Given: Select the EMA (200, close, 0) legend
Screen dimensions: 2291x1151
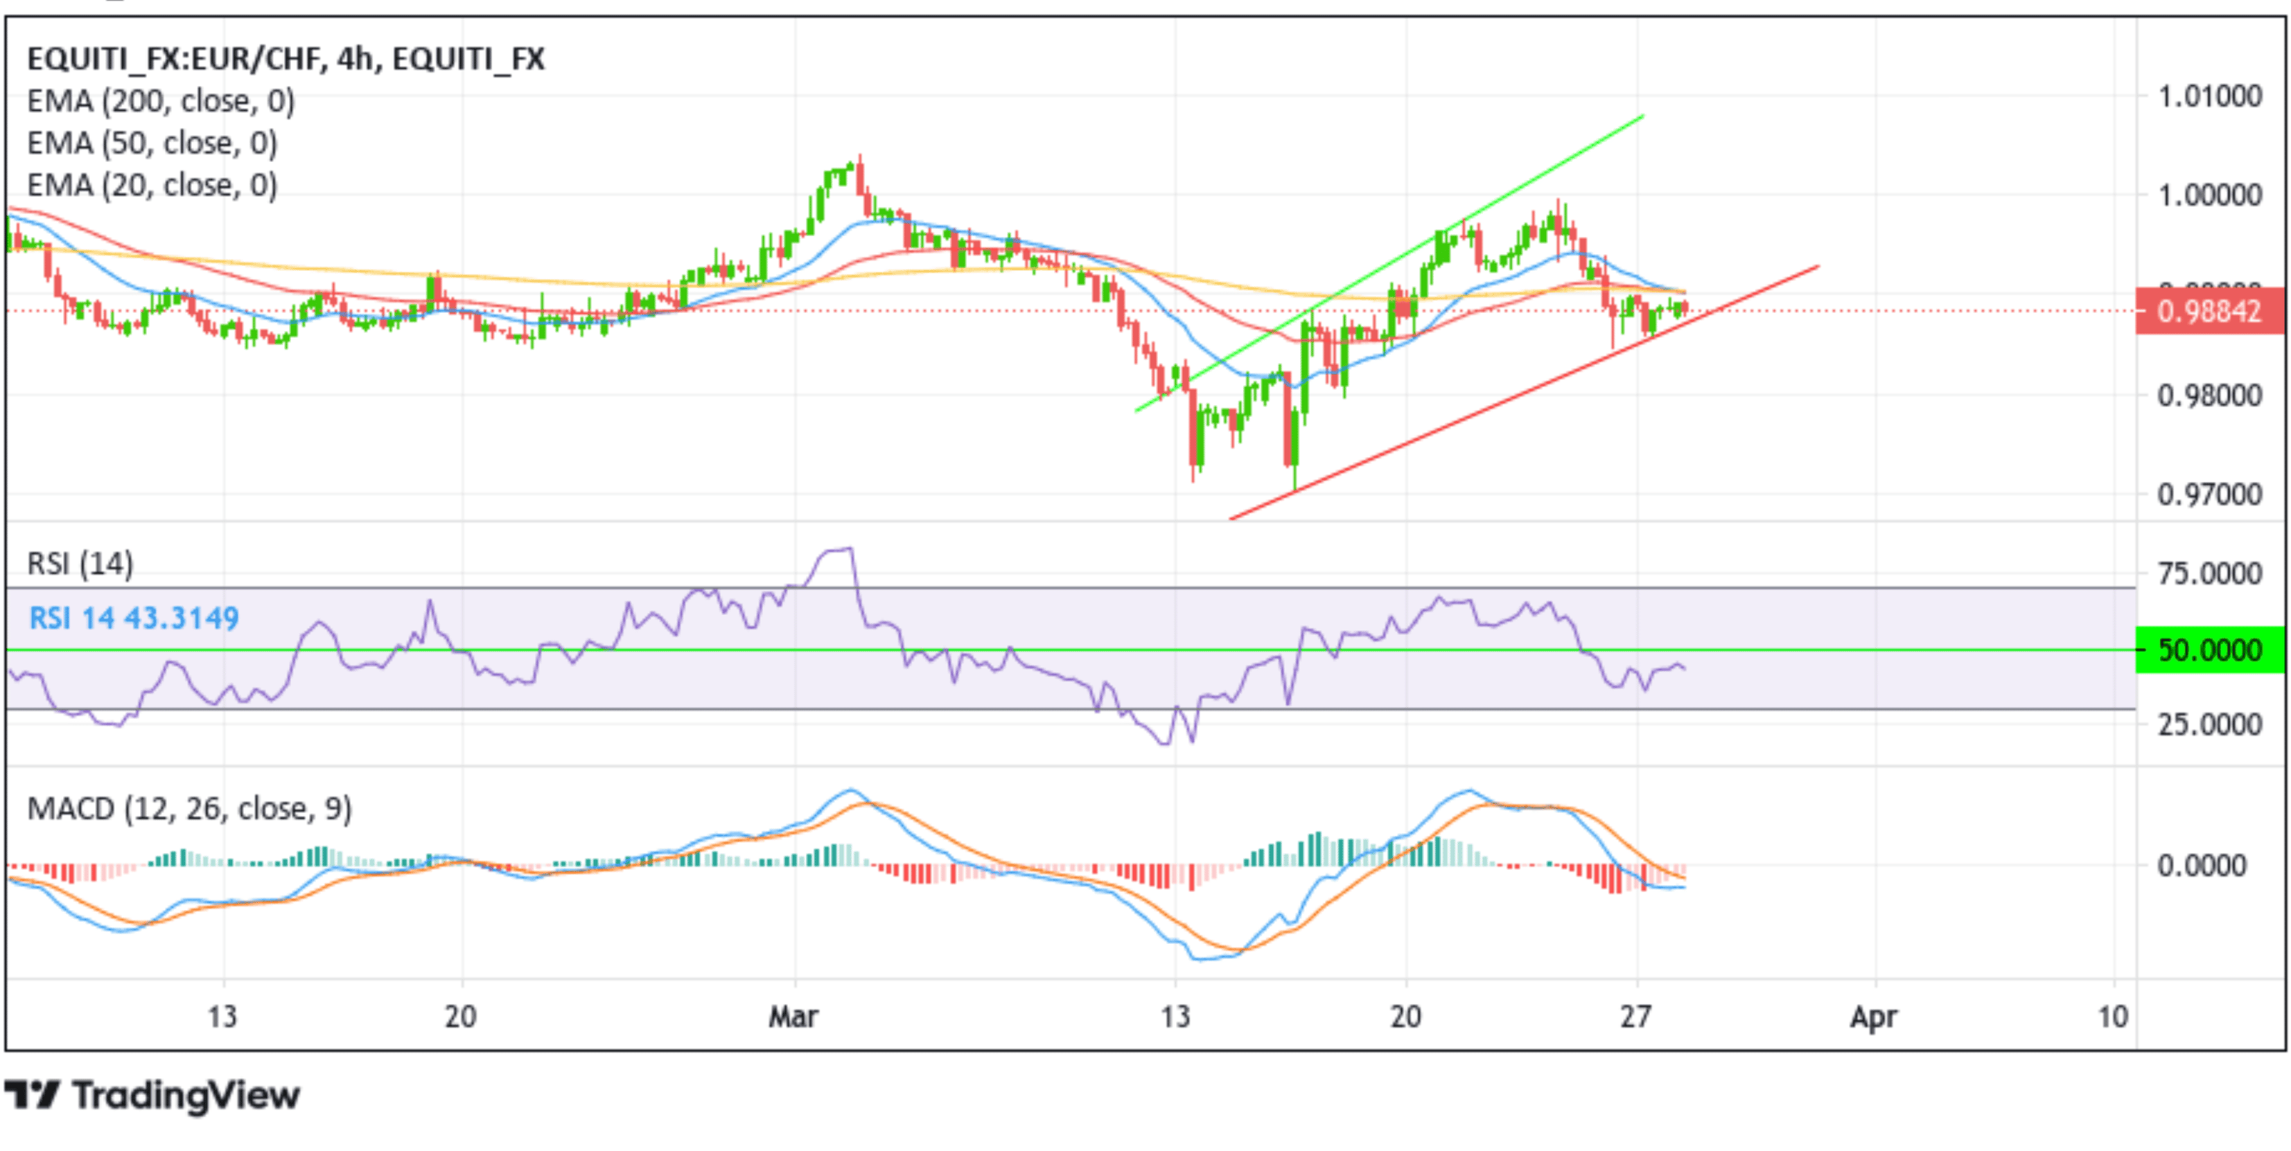Looking at the screenshot, I should click(x=161, y=101).
